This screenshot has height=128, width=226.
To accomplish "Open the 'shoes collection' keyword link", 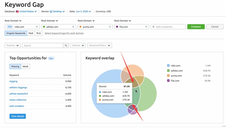I will tap(18, 100).
